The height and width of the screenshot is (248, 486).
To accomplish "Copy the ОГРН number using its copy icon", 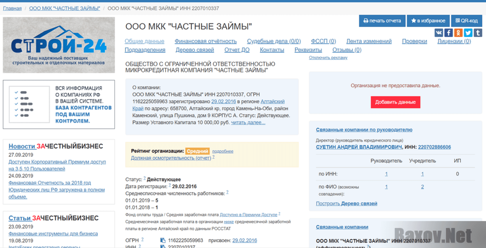I will [x=164, y=240].
